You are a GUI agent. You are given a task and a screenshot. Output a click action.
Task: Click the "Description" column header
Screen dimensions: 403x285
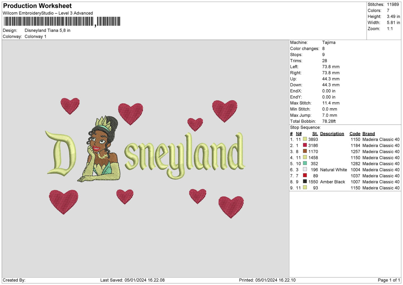[332, 133]
